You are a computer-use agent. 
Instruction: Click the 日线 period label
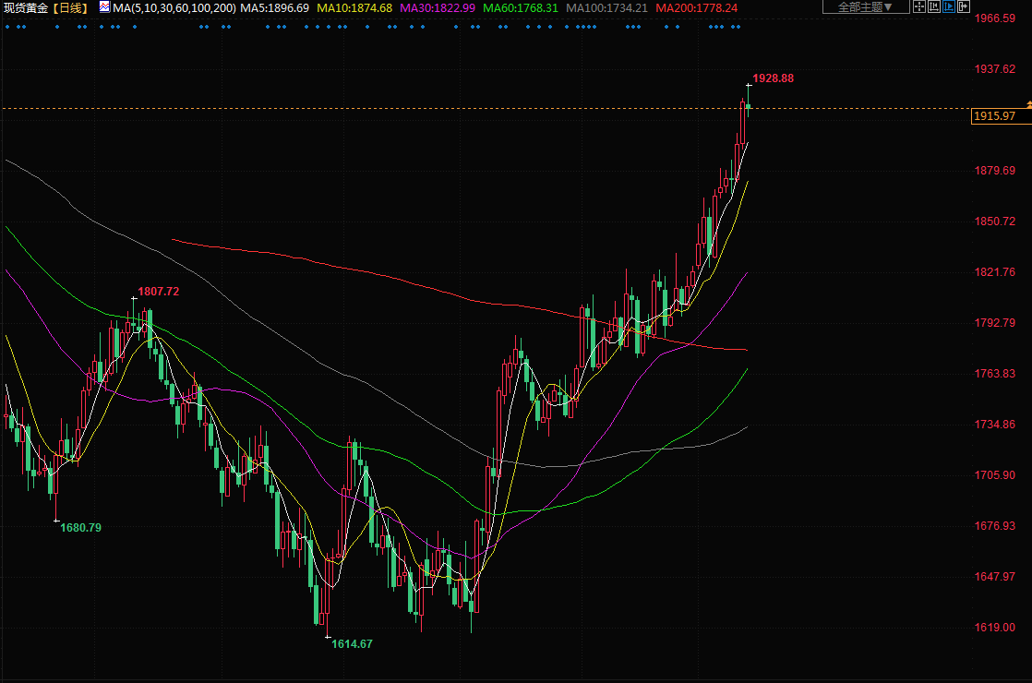[x=70, y=7]
